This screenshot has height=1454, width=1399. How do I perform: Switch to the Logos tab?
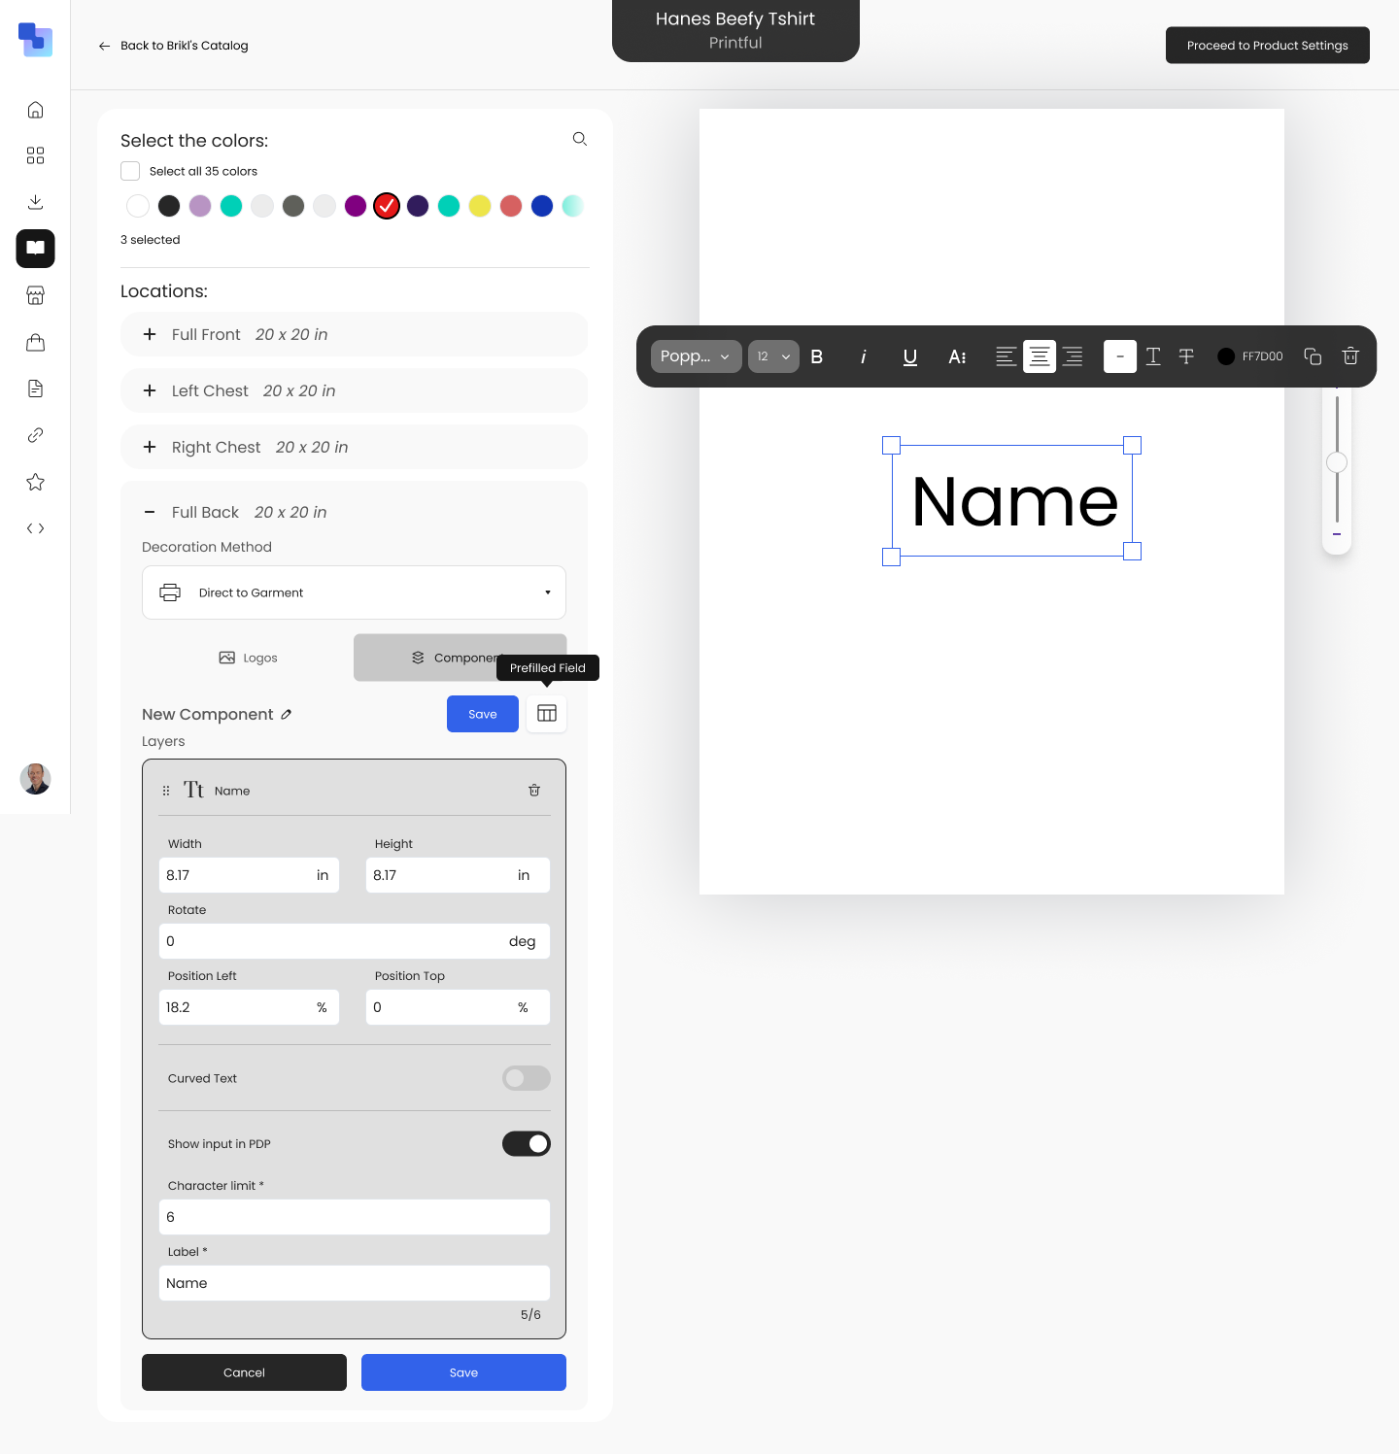click(x=249, y=658)
